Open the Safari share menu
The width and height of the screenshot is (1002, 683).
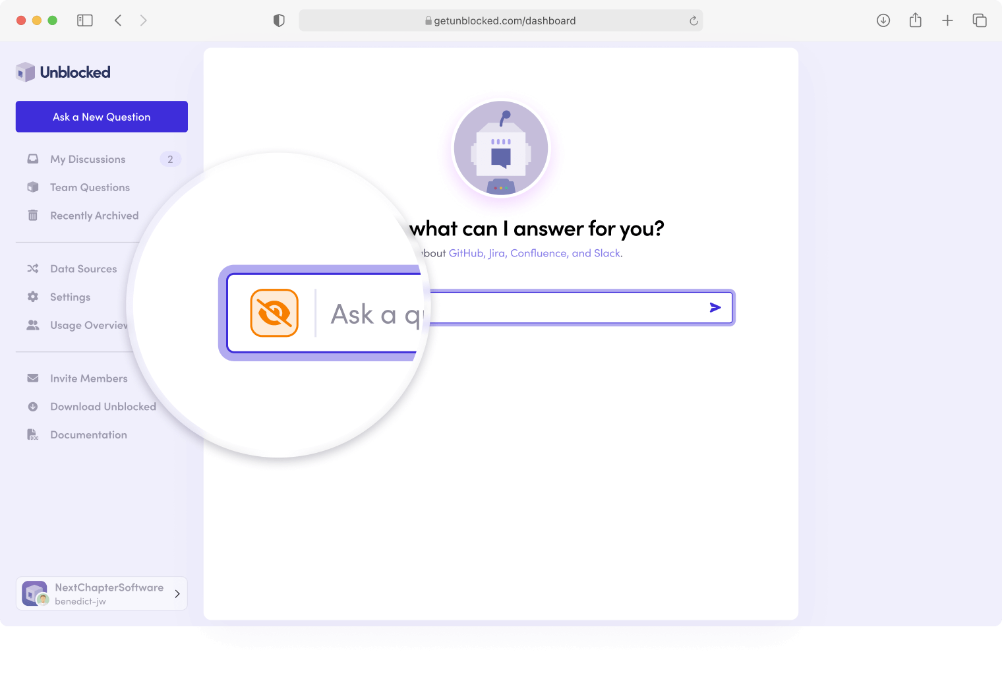point(916,20)
